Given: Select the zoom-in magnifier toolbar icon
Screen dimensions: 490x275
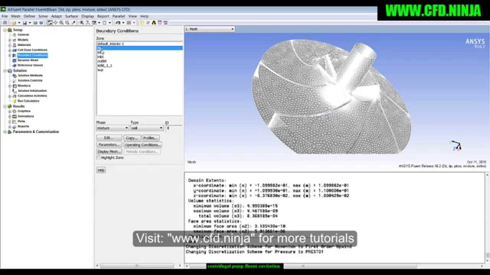Looking at the screenshot, I should coord(61,23).
